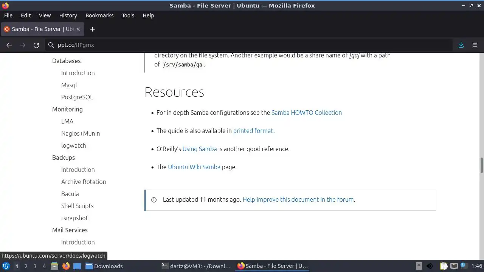Open the PostgreSQL docs page
This screenshot has width=484, height=272.
click(77, 97)
